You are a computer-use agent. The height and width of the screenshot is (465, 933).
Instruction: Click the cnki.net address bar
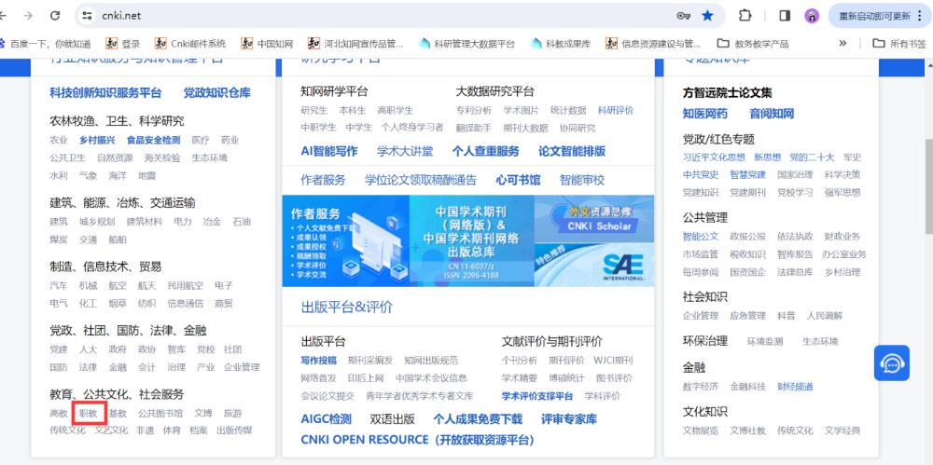(x=373, y=16)
